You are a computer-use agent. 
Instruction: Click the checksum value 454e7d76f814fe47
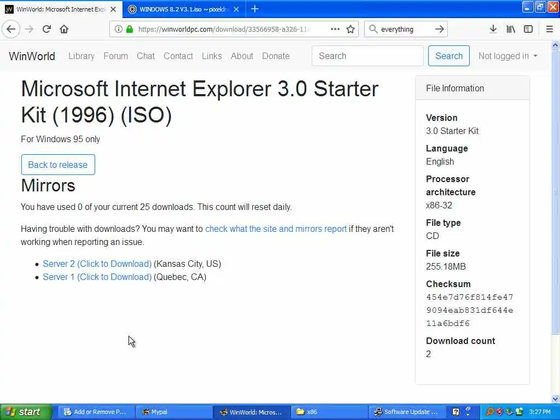click(x=470, y=297)
